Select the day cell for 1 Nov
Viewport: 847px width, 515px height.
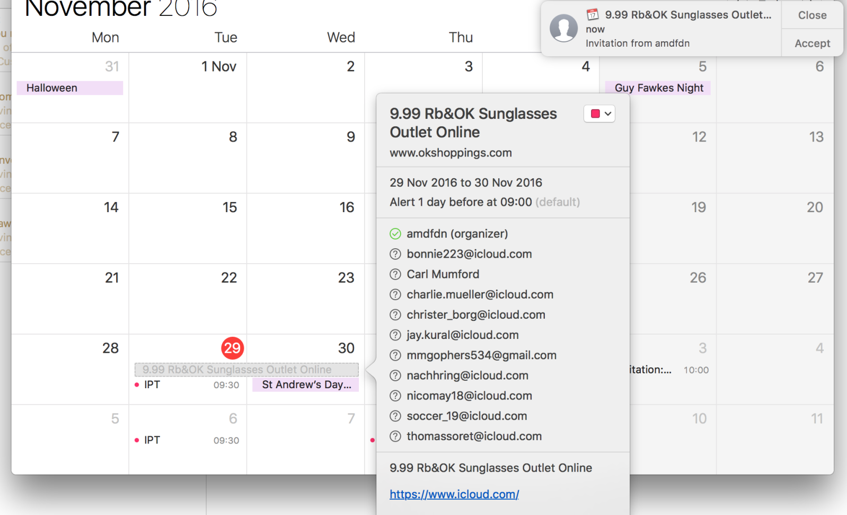coord(188,88)
